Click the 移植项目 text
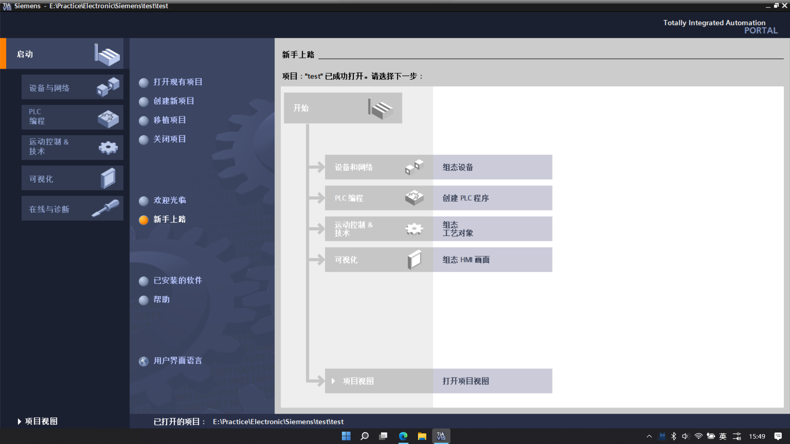The height and width of the screenshot is (444, 790). point(170,120)
